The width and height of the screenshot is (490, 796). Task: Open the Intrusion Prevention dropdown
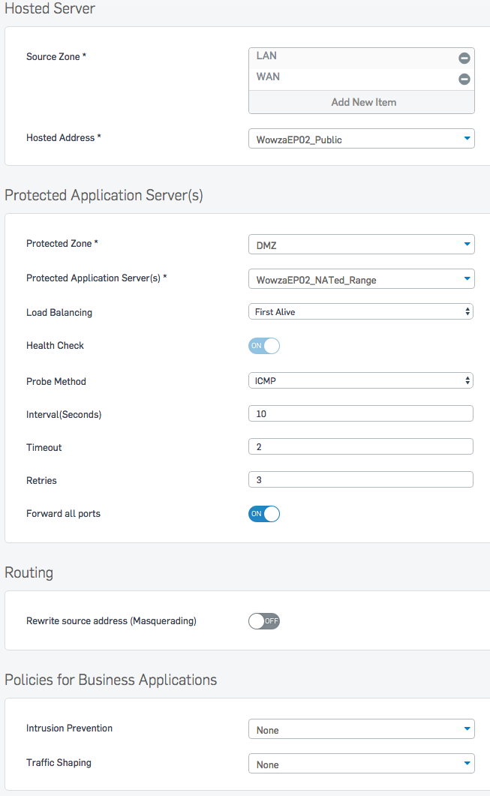(x=362, y=729)
